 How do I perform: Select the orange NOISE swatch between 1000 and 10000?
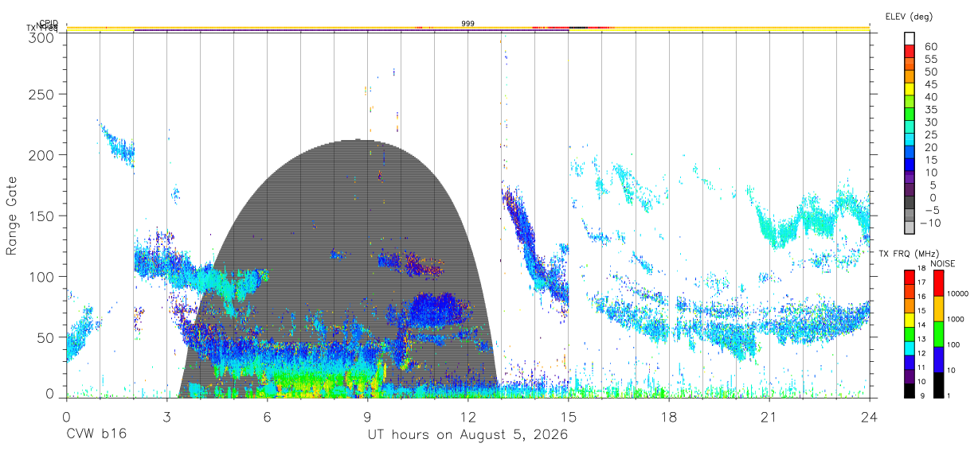[938, 308]
